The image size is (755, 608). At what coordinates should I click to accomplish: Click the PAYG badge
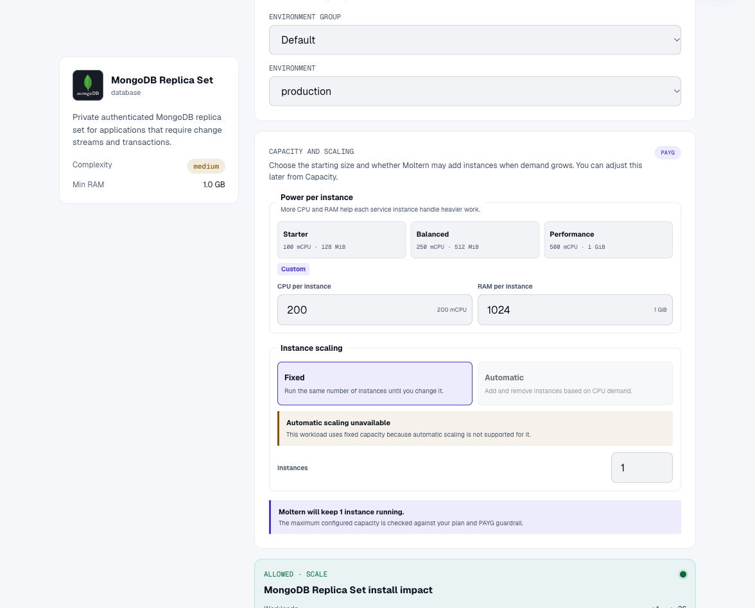[668, 153]
